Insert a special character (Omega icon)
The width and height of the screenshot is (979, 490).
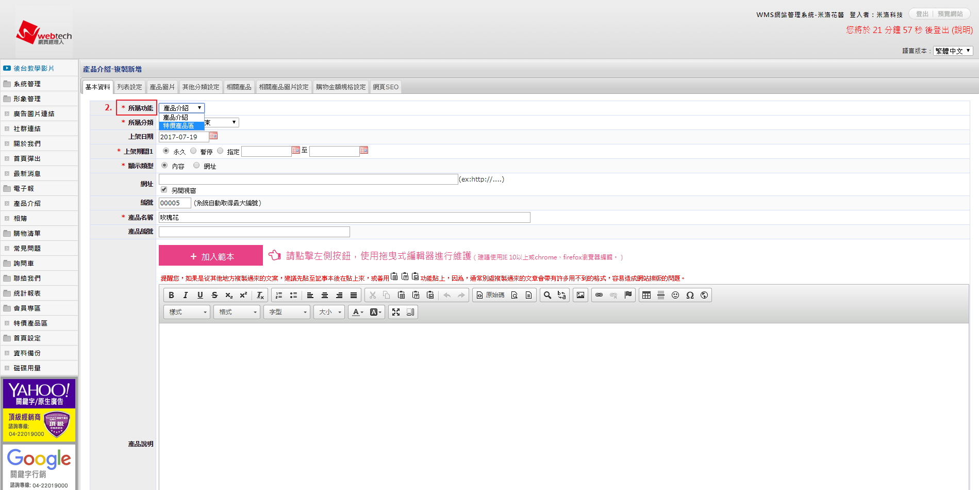(690, 295)
